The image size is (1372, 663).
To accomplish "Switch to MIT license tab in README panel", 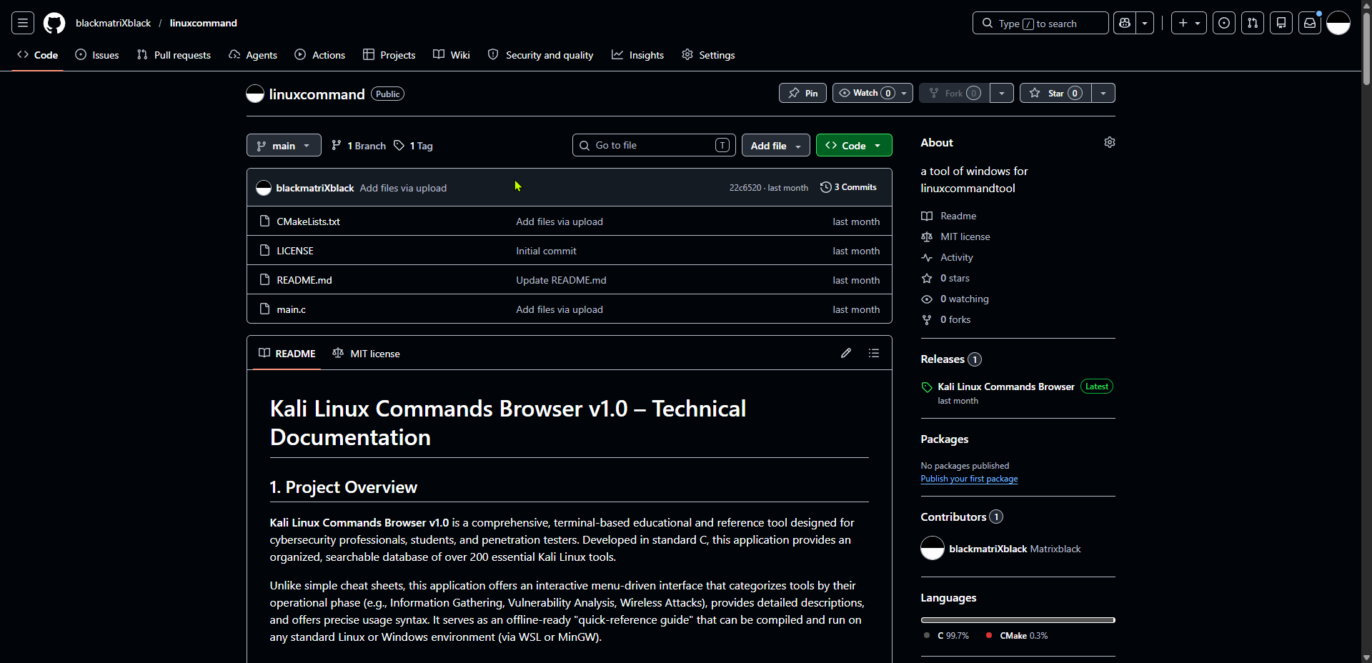I will coord(366,354).
